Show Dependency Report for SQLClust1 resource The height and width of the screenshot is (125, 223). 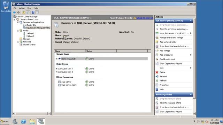click(x=171, y=112)
